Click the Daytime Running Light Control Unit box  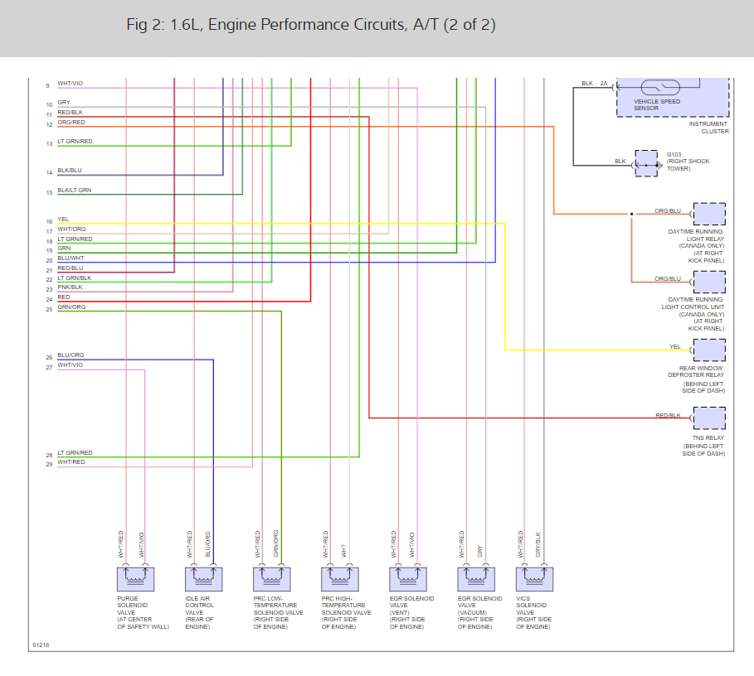point(709,282)
